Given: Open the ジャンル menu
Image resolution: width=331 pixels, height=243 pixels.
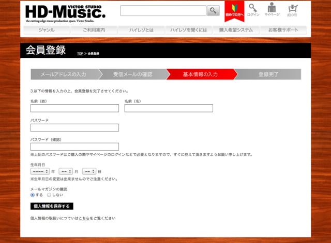Looking at the screenshot, I should tap(47, 30).
